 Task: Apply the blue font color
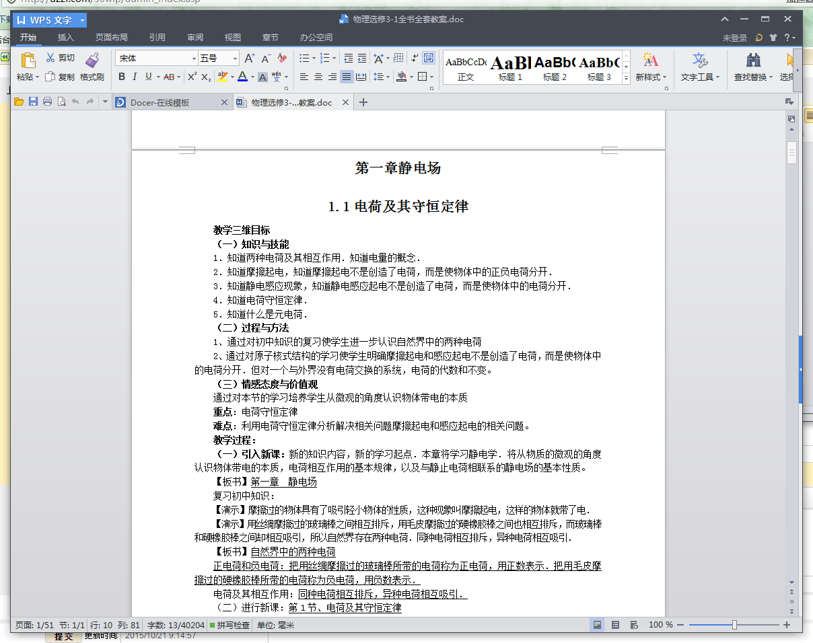242,77
